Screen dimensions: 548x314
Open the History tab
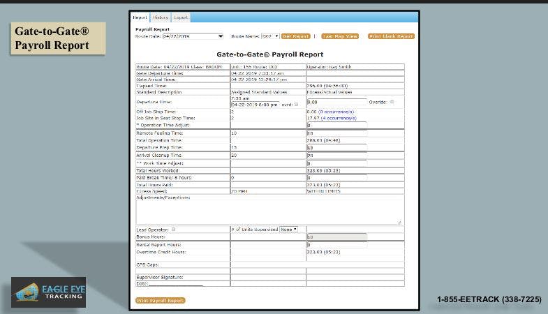coord(161,17)
